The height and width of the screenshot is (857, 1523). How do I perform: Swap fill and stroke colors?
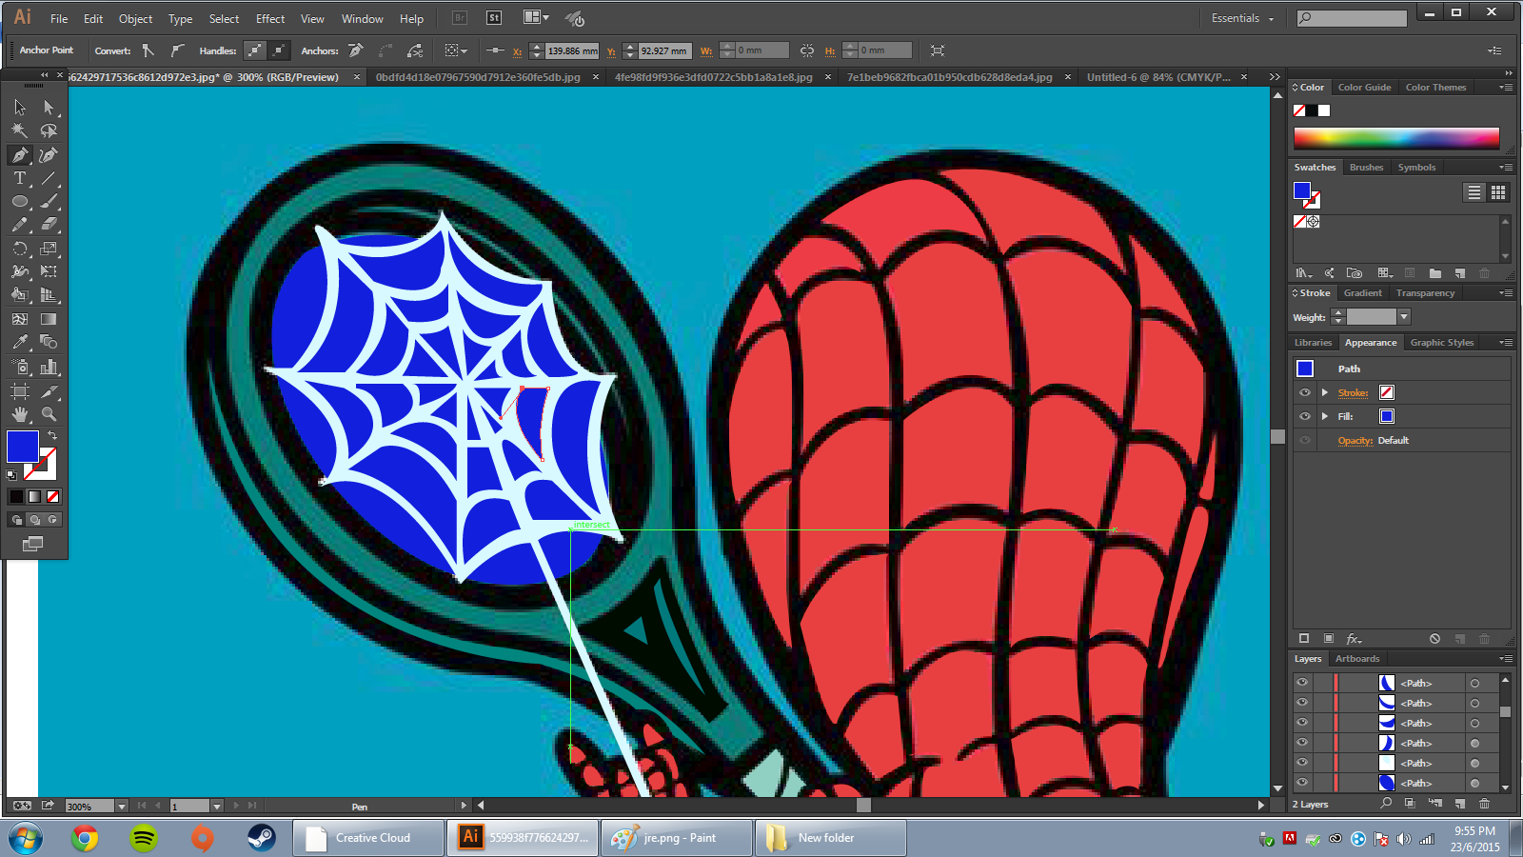[52, 435]
